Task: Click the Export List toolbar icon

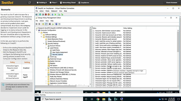Action: [53, 24]
